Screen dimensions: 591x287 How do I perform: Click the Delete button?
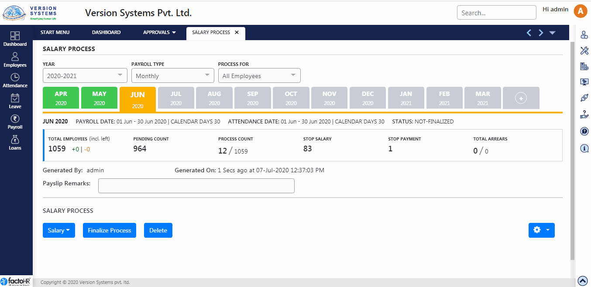point(158,230)
